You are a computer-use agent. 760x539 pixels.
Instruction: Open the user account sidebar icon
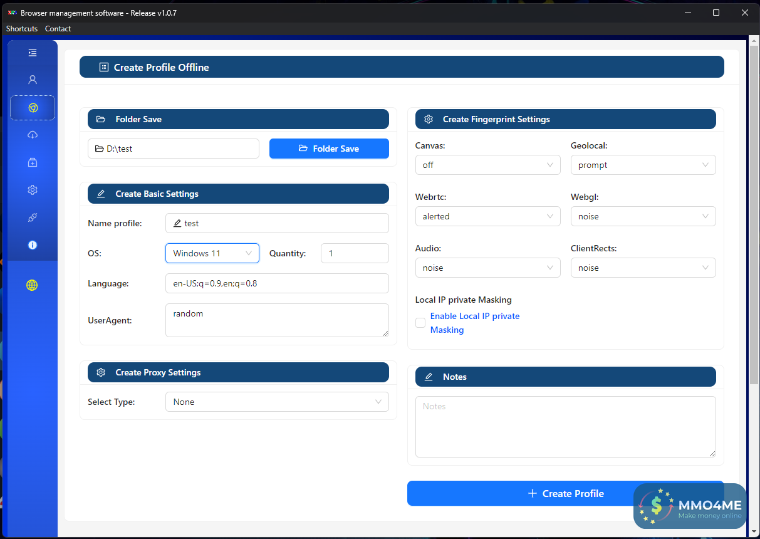coord(33,80)
